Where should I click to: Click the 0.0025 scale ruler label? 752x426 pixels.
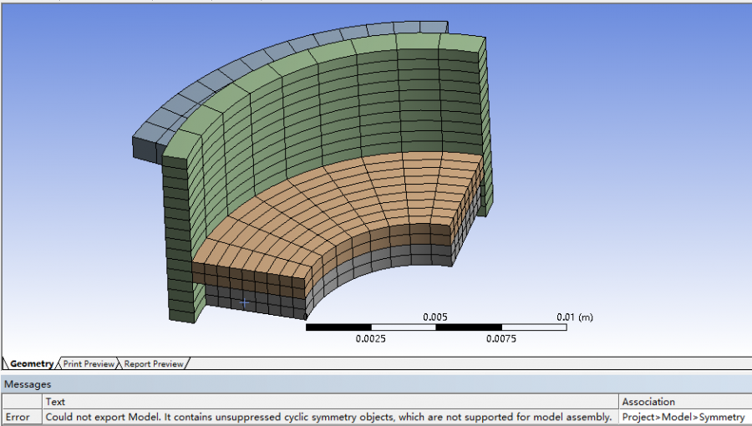[x=371, y=339]
